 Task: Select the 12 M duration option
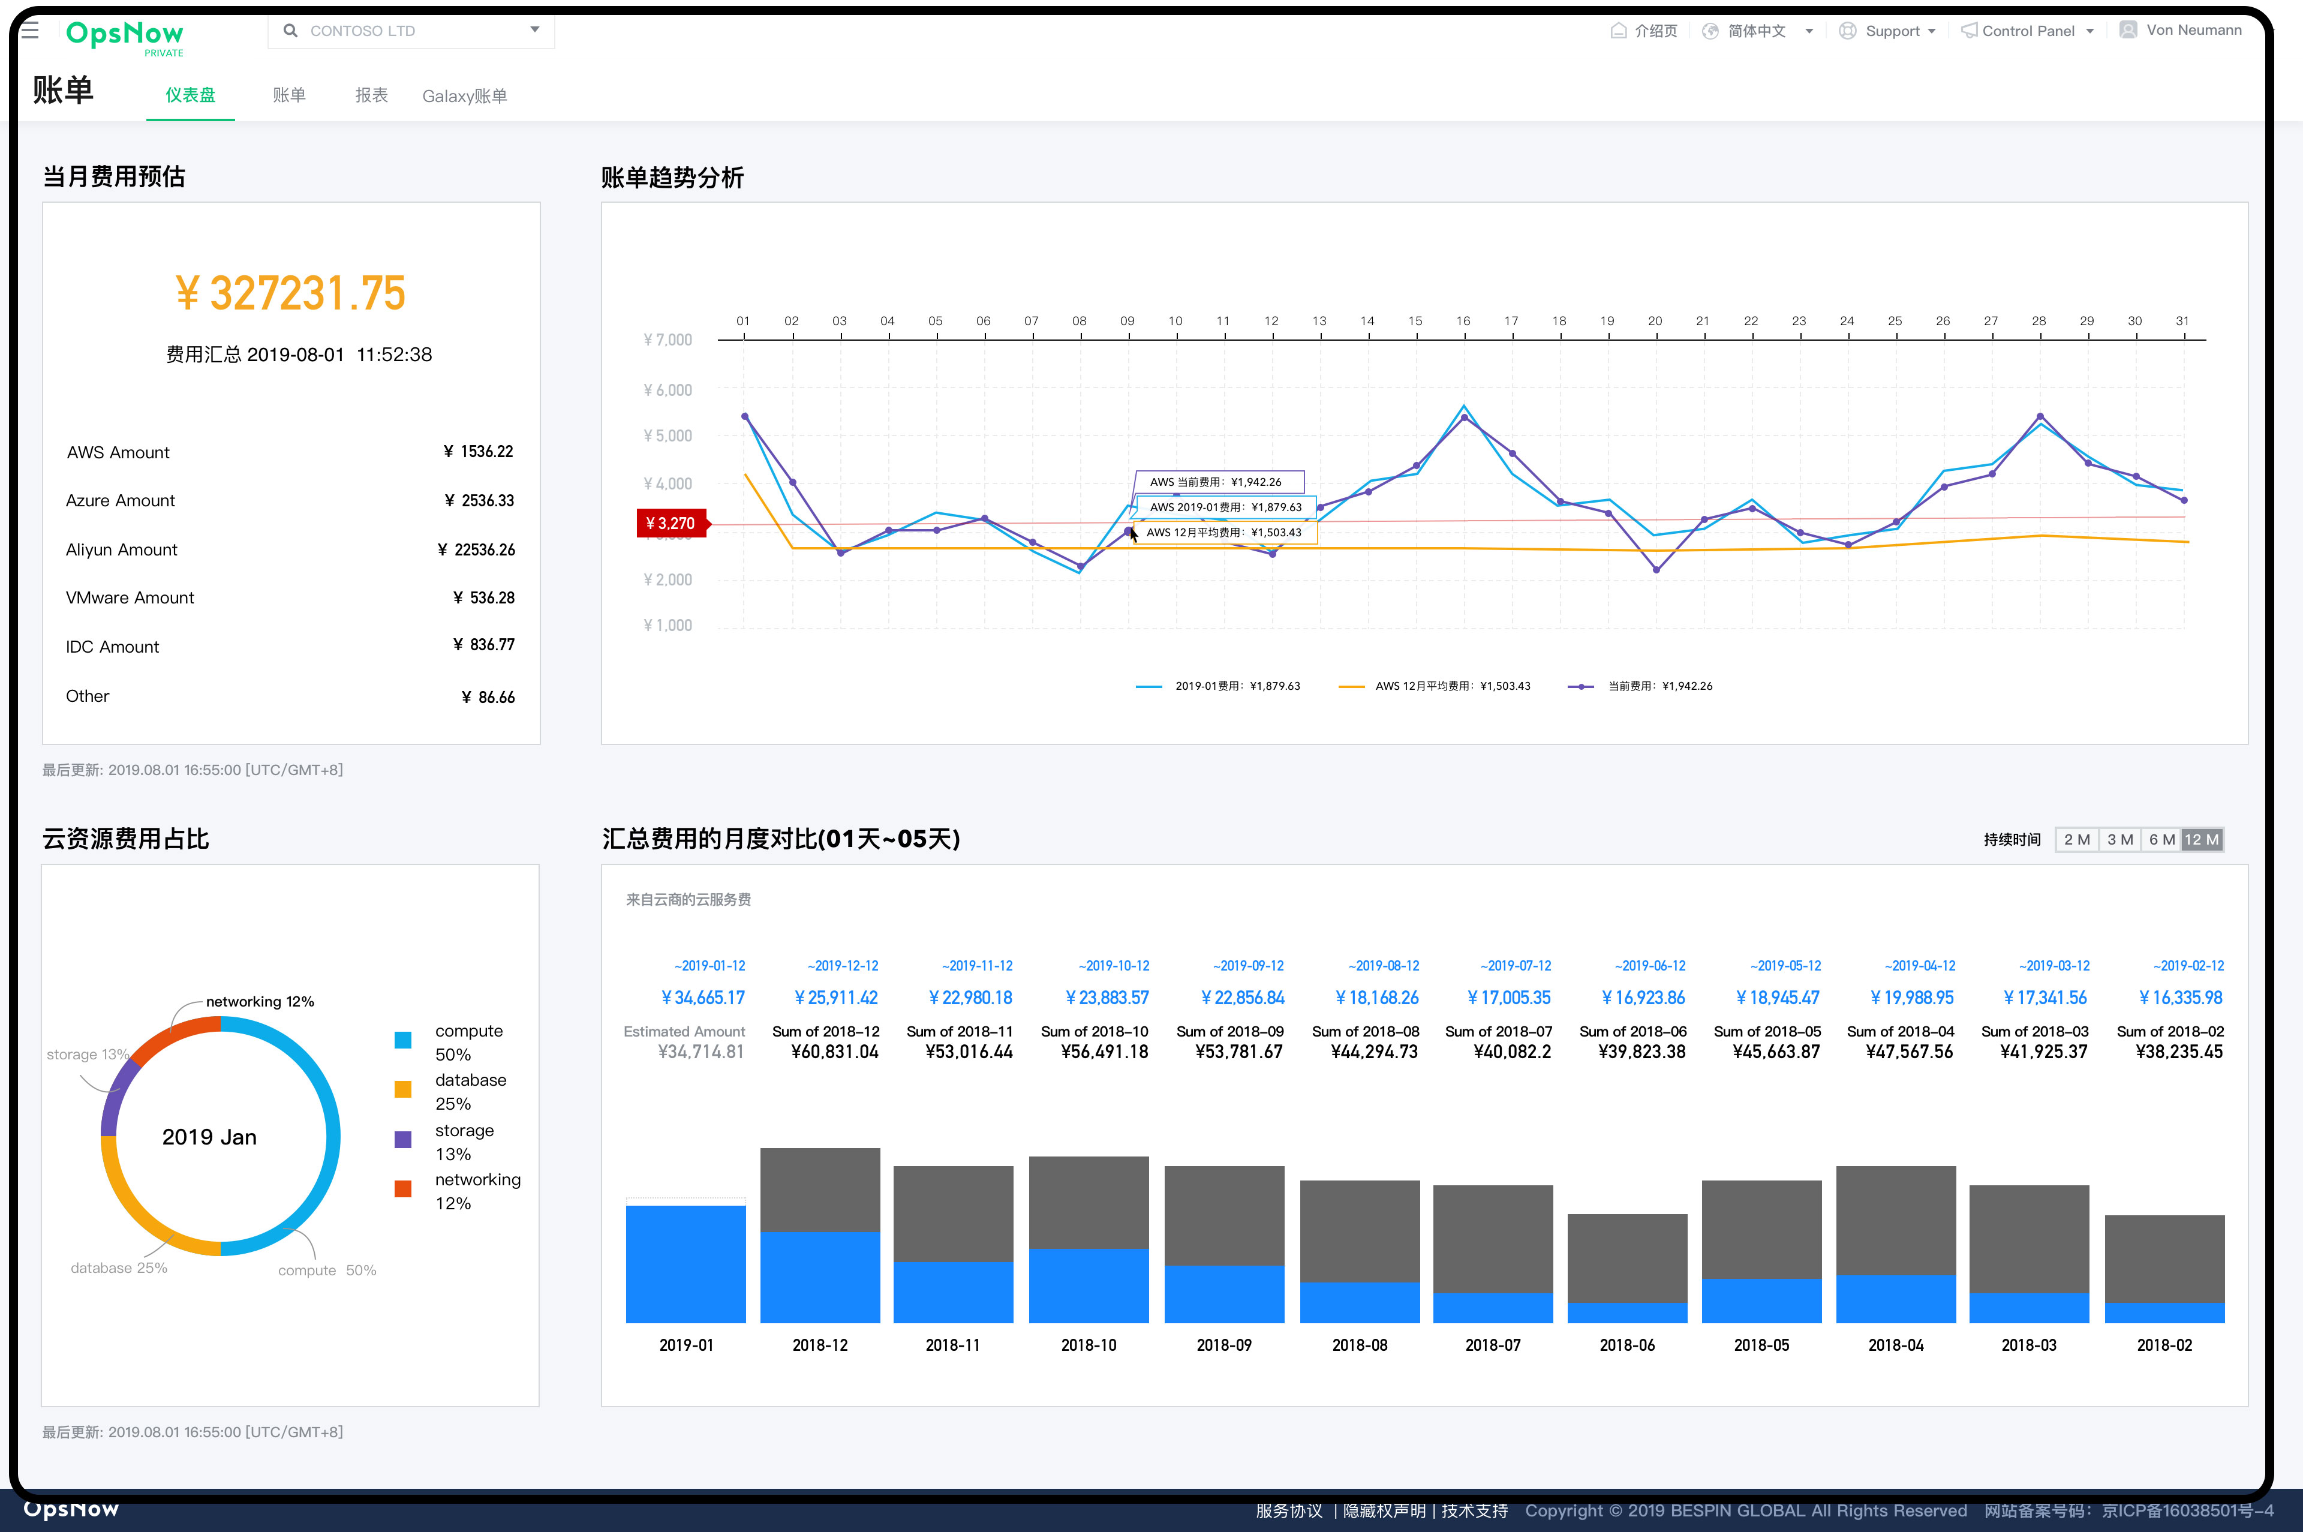tap(2202, 839)
